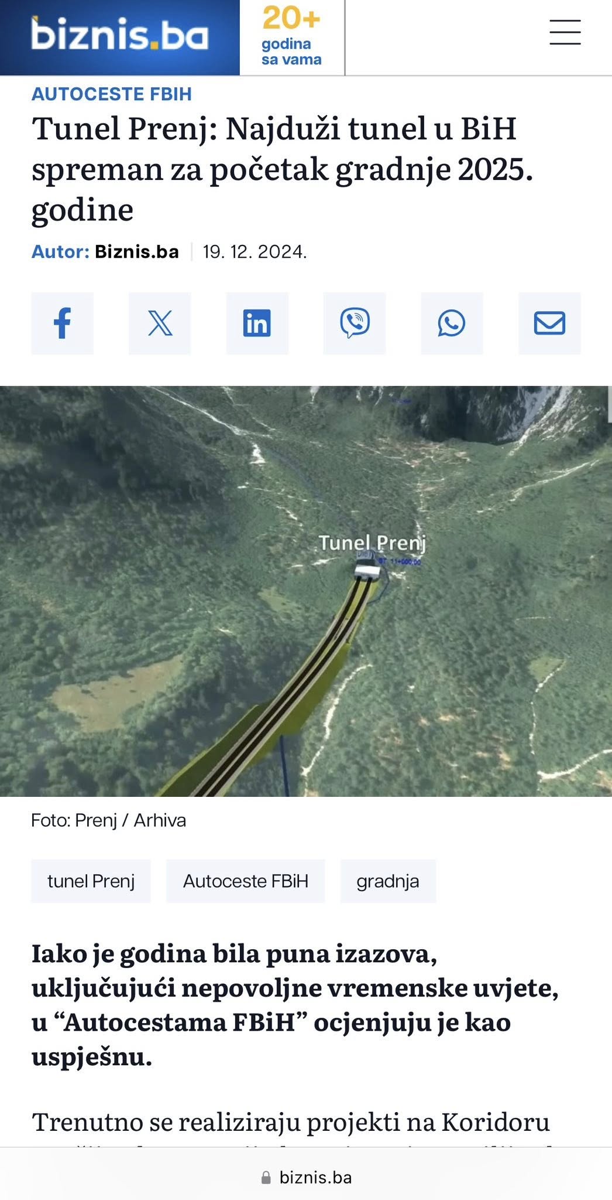Tap the publication date 19. 12. 2024.
This screenshot has width=612, height=1200.
click(255, 252)
